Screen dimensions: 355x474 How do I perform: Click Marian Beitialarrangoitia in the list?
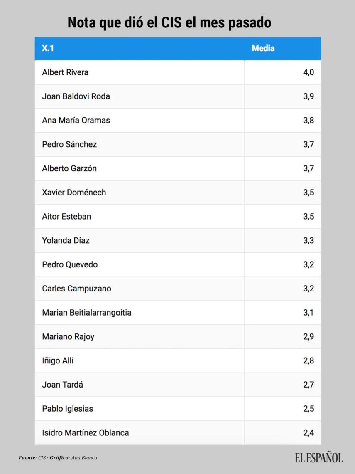[87, 313]
